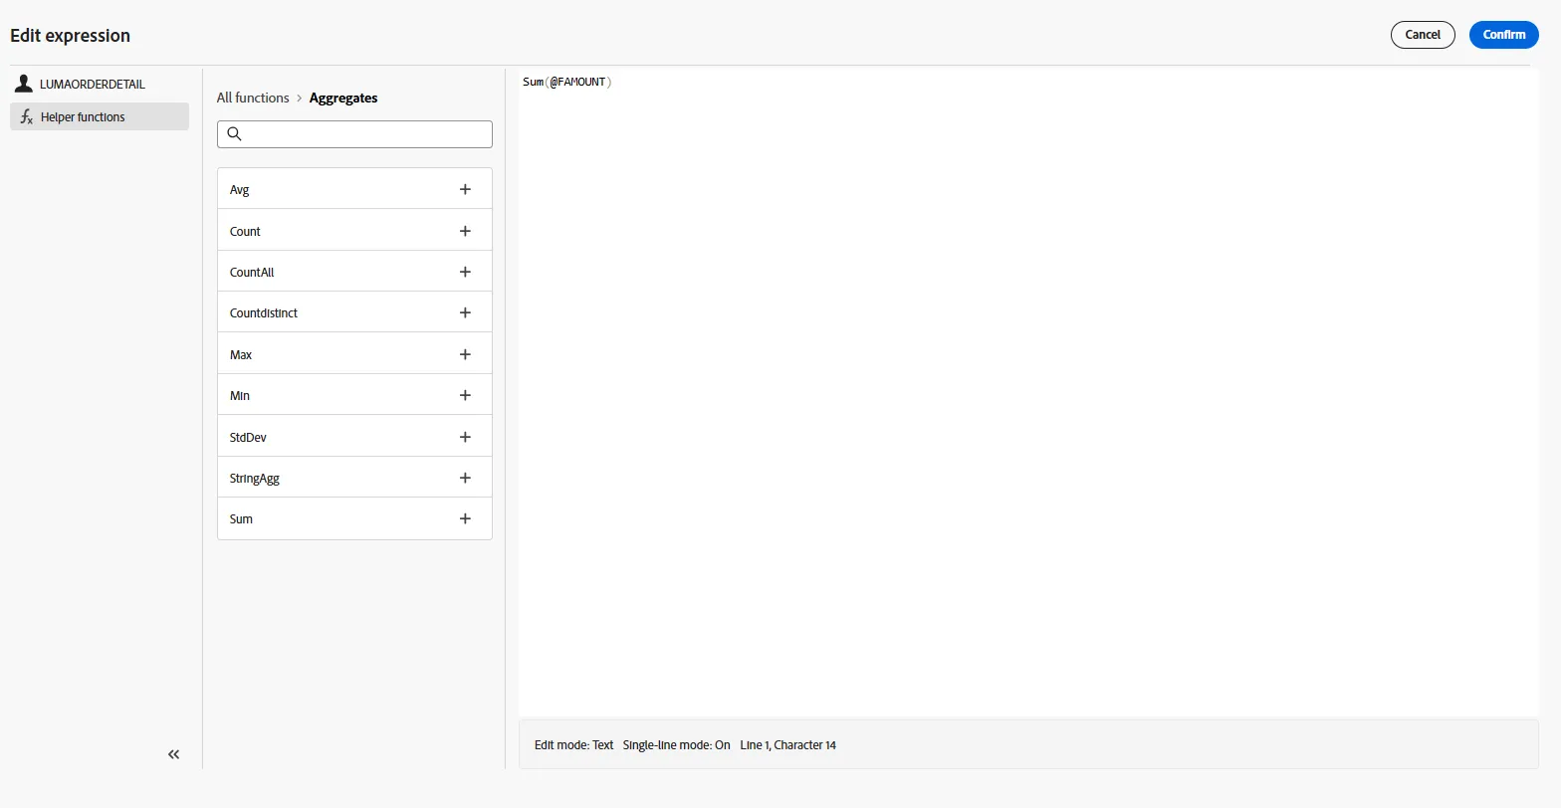Image resolution: width=1561 pixels, height=808 pixels.
Task: Collapse the left panel with double chevron
Action: 174,754
